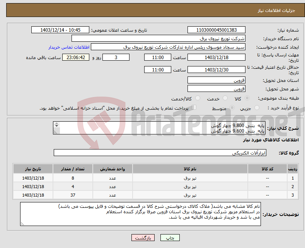Click the واحد شمارش column header
This screenshot has width=305, height=248.
pos(112,169)
